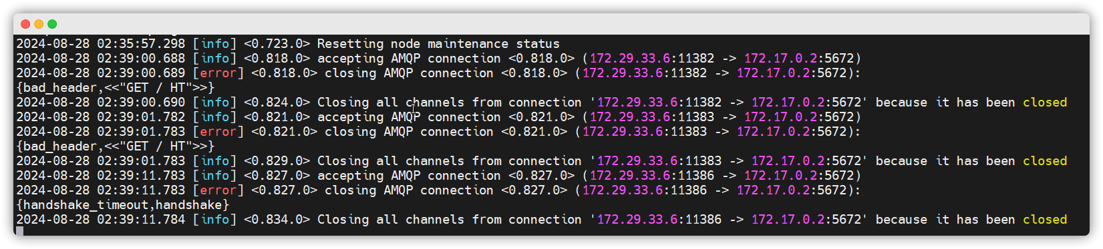
Task: Click the <0.829.0> process ID
Action: [277, 161]
